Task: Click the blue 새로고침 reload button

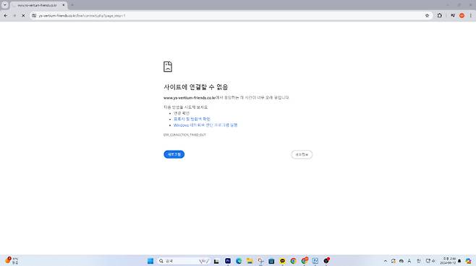Action: click(174, 154)
